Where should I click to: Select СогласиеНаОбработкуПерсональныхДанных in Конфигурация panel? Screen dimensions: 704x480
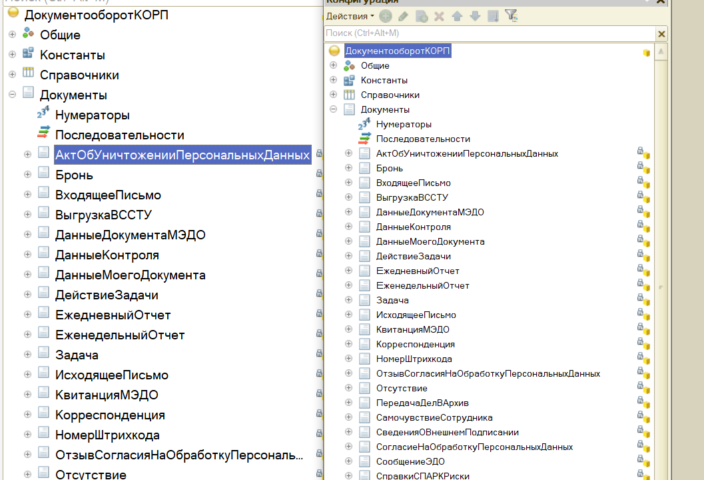(x=475, y=447)
